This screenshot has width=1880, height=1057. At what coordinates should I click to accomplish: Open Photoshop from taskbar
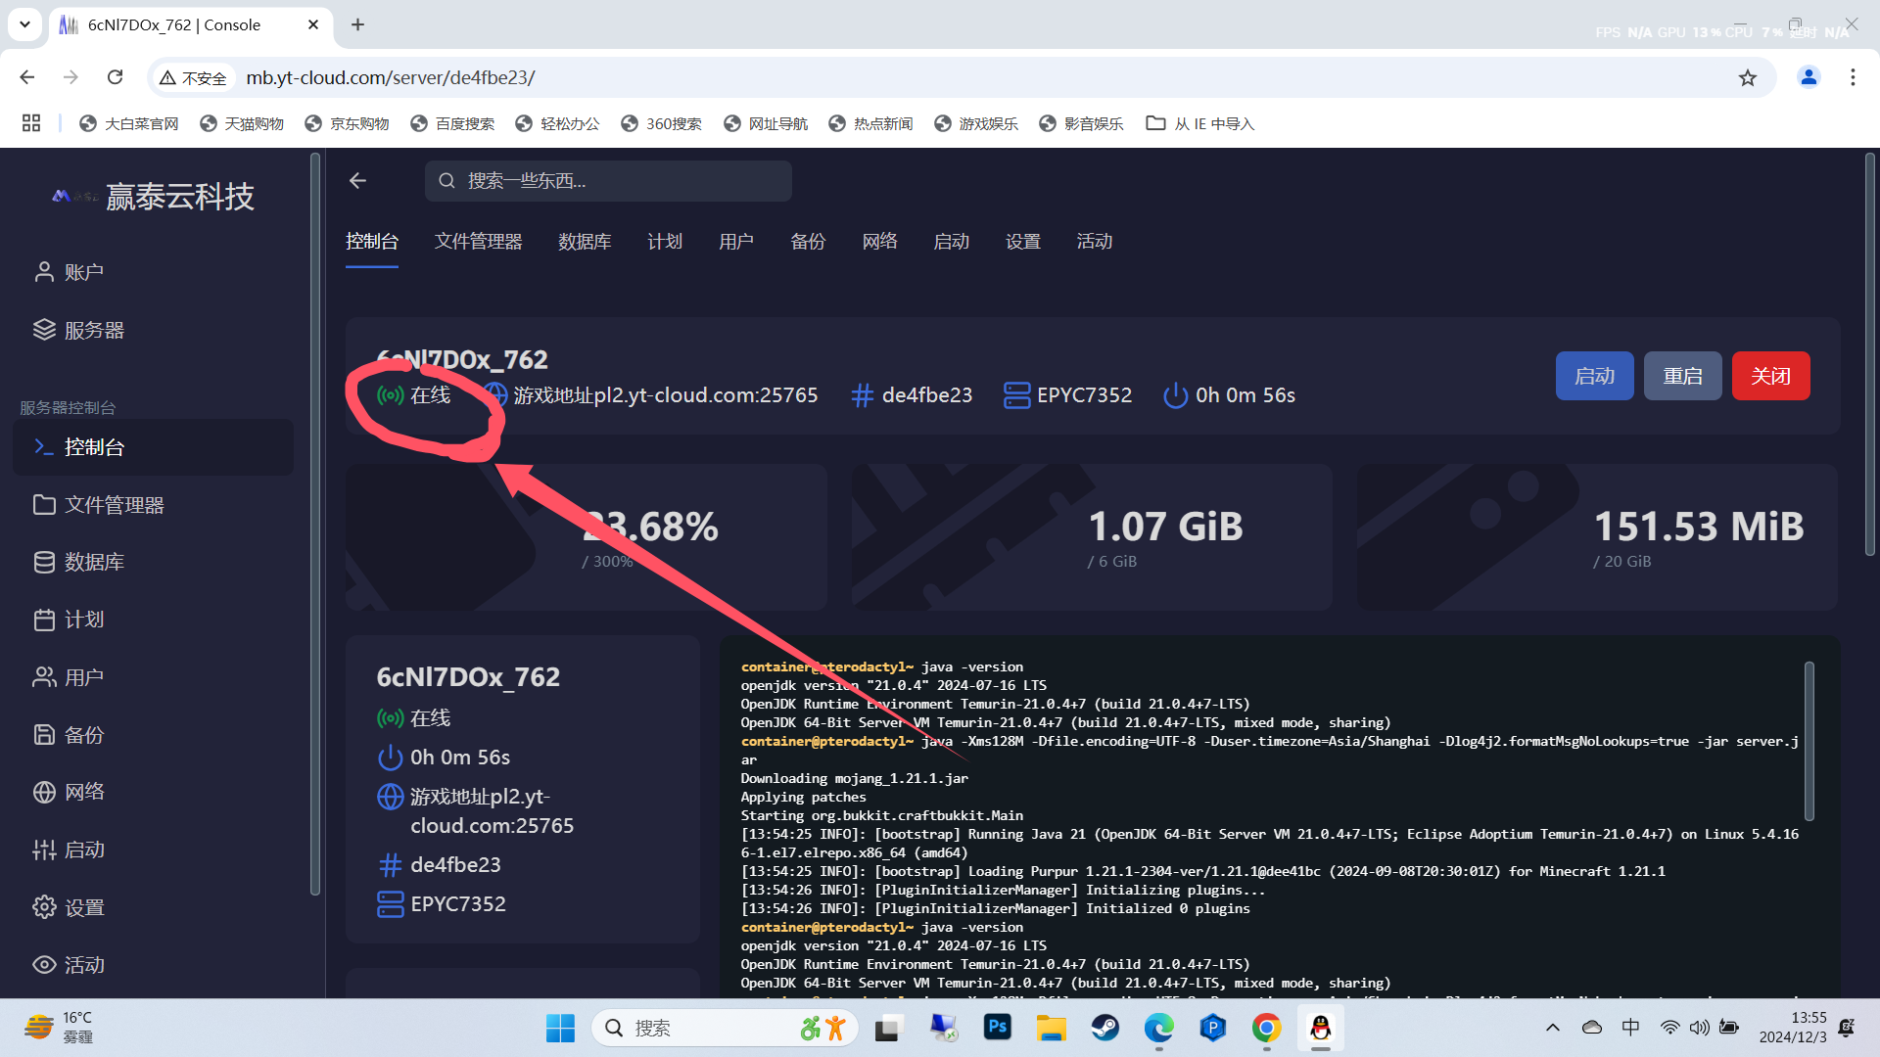click(x=998, y=1028)
